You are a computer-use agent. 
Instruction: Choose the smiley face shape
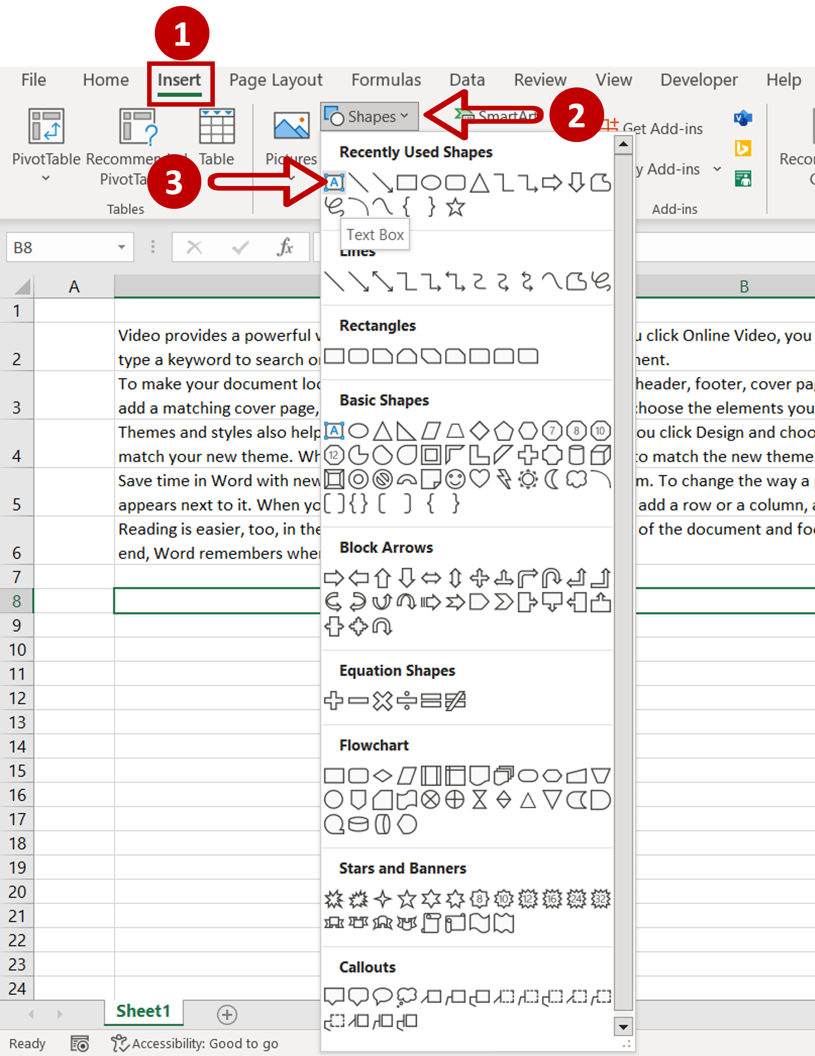point(455,479)
